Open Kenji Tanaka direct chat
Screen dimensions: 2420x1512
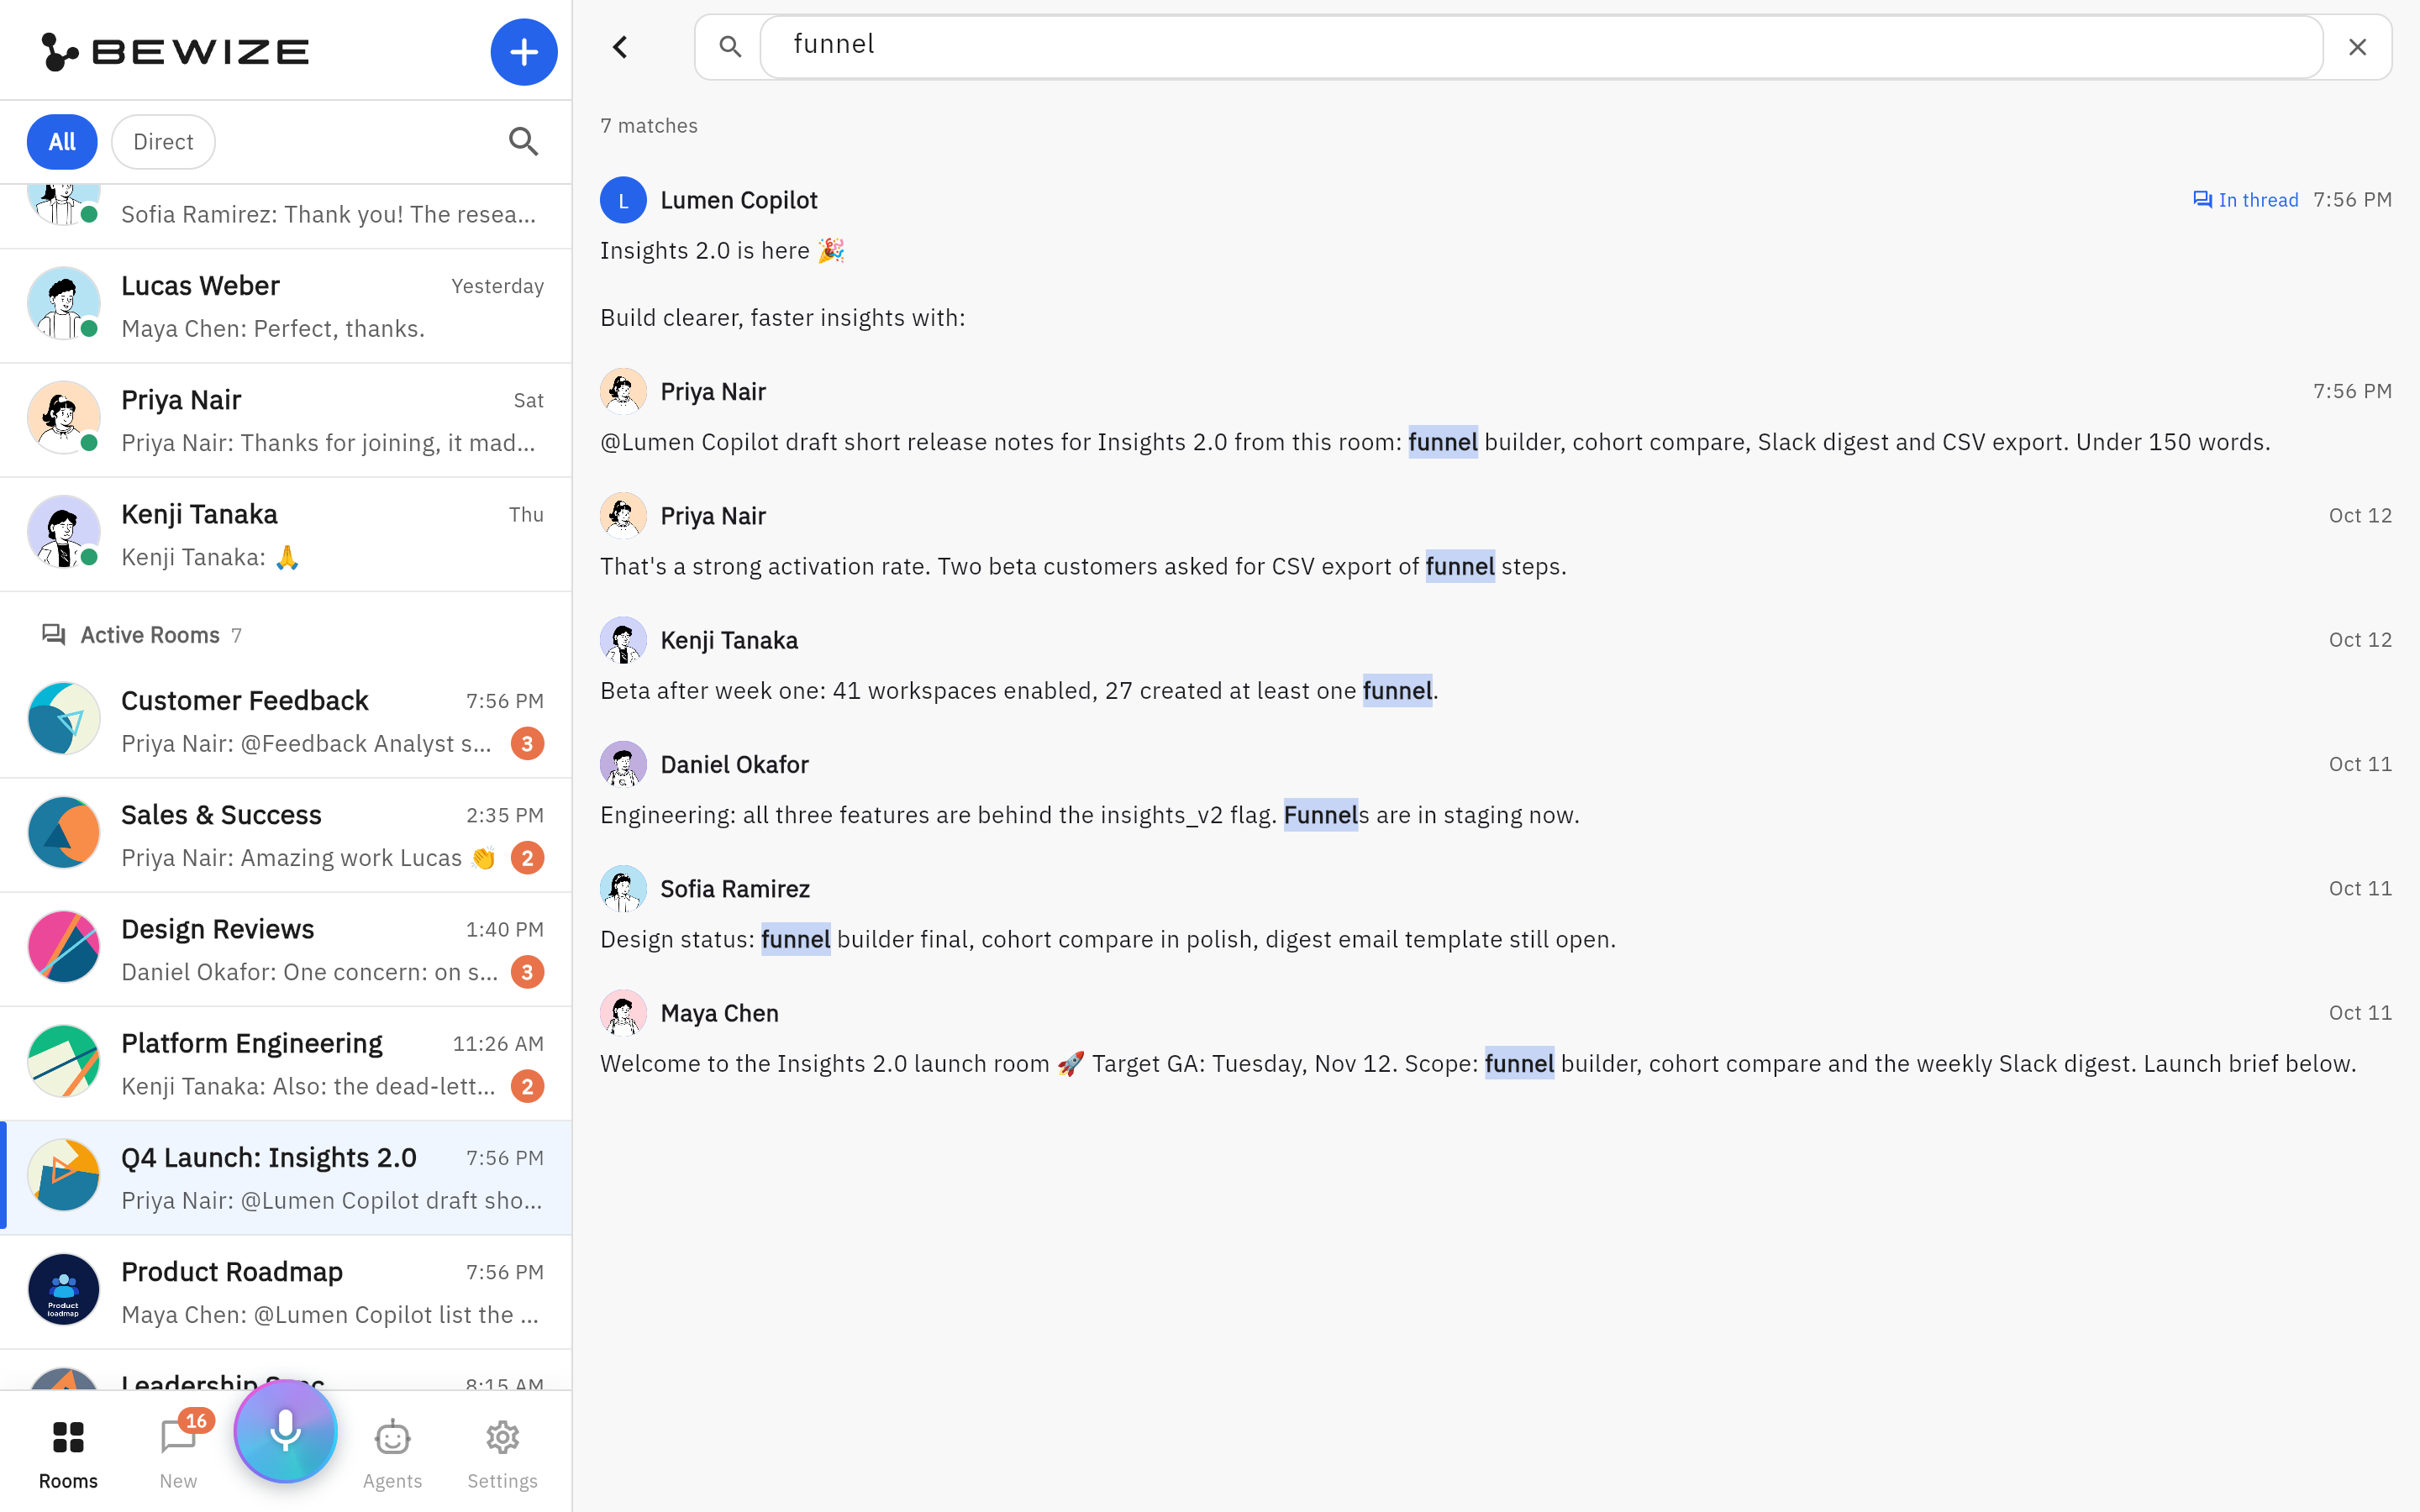pos(286,534)
